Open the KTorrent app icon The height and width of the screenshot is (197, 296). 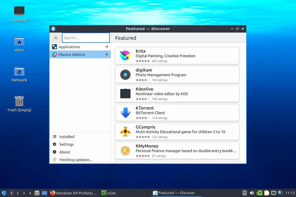click(125, 113)
